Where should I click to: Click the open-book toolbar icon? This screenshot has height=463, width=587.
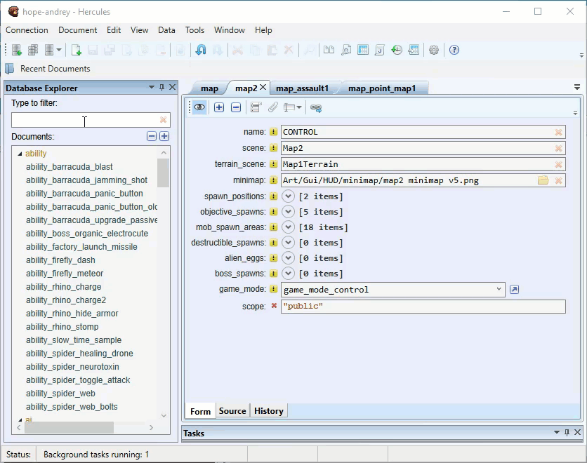(x=329, y=50)
